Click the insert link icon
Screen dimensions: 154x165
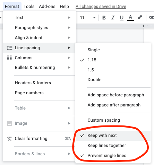click(152, 17)
